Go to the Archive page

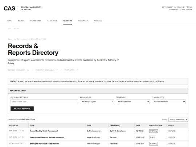98,21
